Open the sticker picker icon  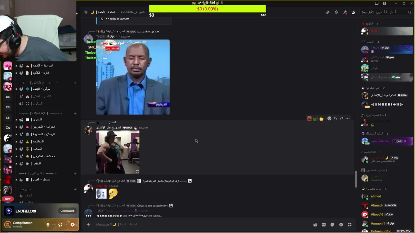coord(332,225)
